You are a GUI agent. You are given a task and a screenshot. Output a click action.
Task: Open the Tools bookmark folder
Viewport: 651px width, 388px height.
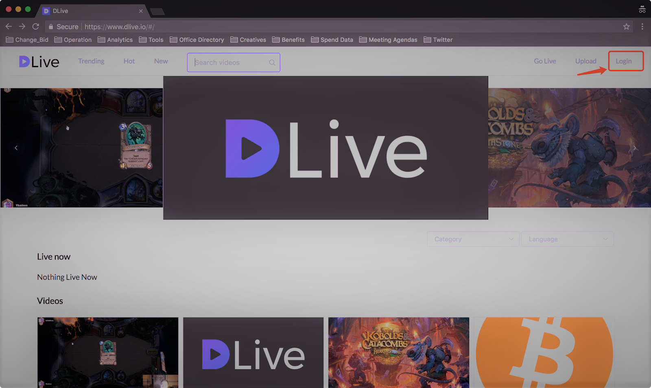pyautogui.click(x=151, y=40)
